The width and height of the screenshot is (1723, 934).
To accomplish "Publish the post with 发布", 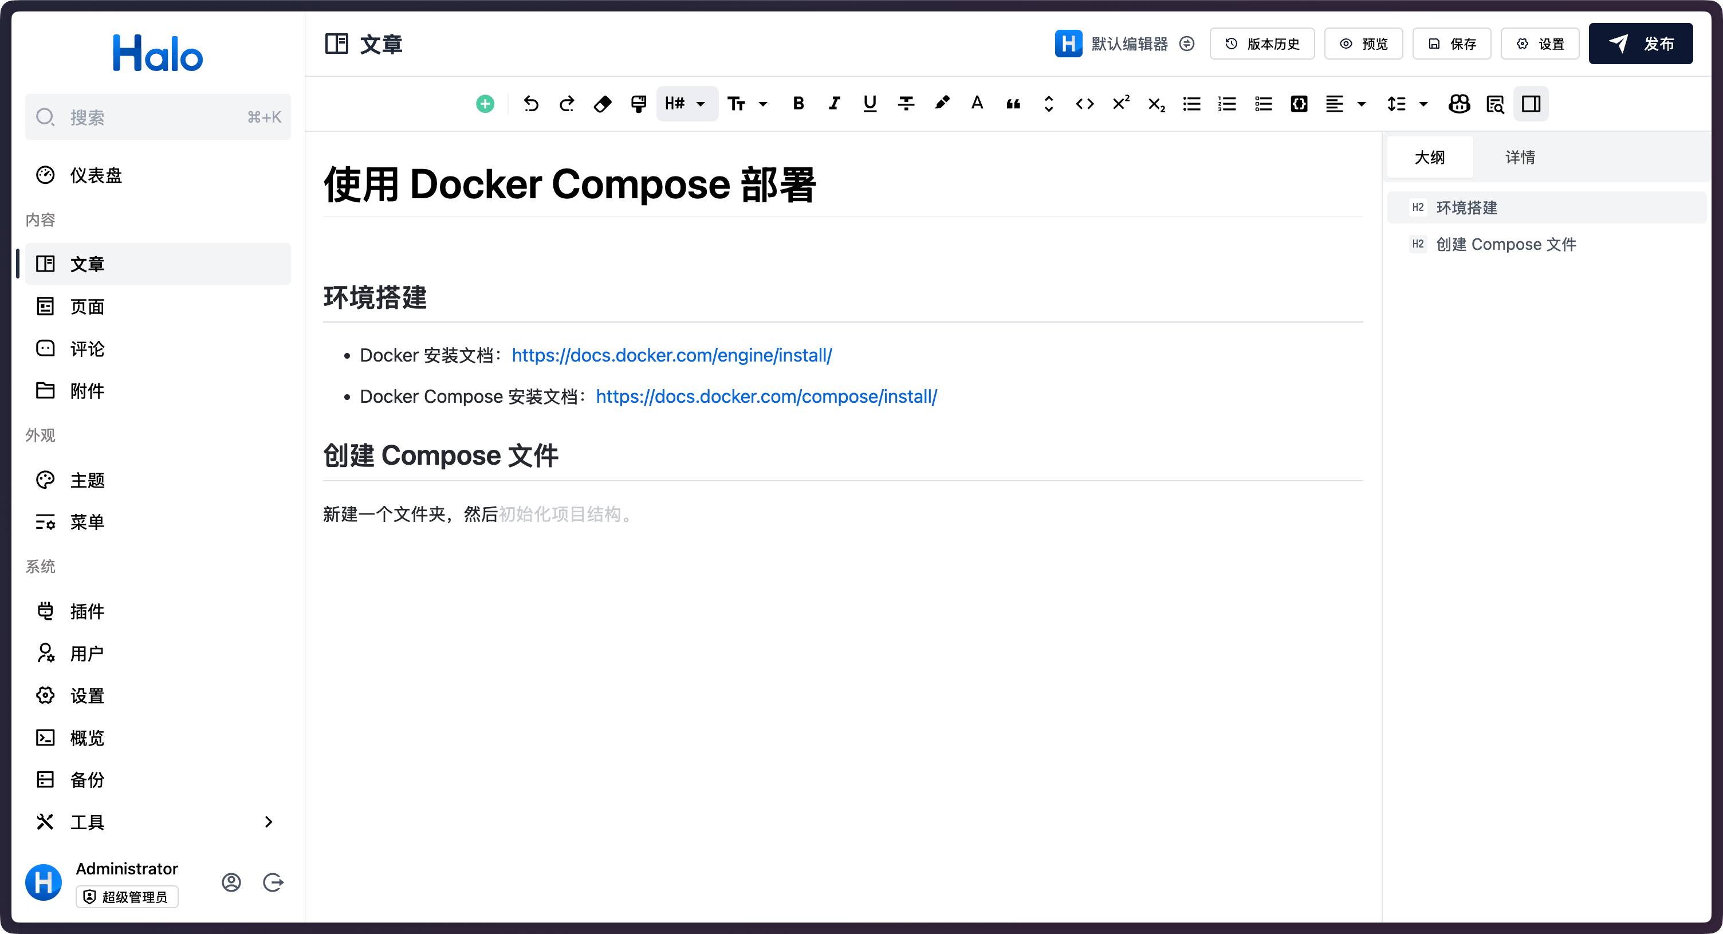I will tap(1642, 44).
